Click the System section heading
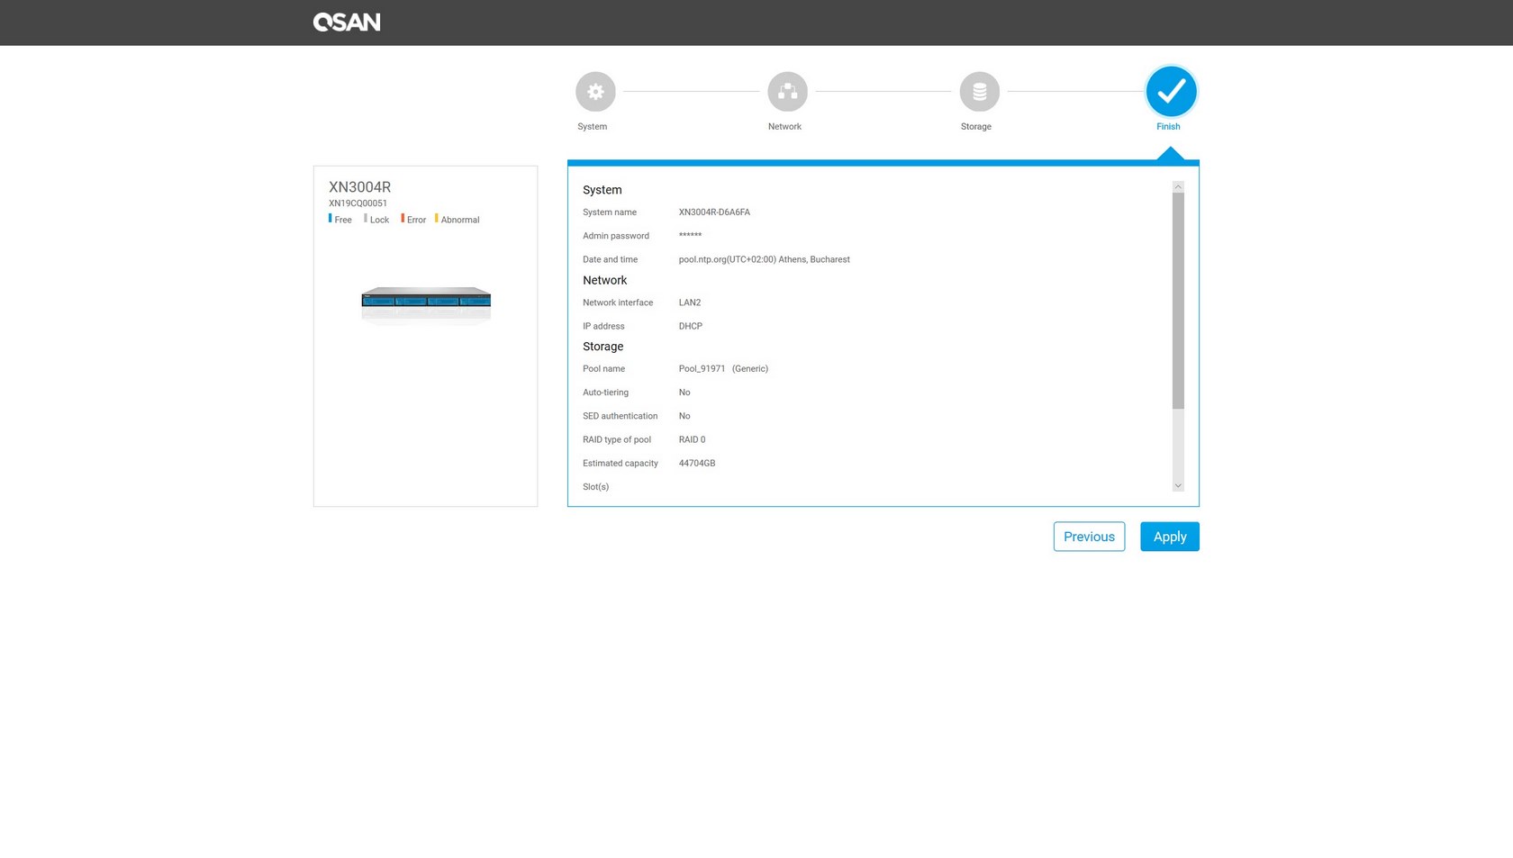Image resolution: width=1513 pixels, height=858 pixels. point(602,190)
